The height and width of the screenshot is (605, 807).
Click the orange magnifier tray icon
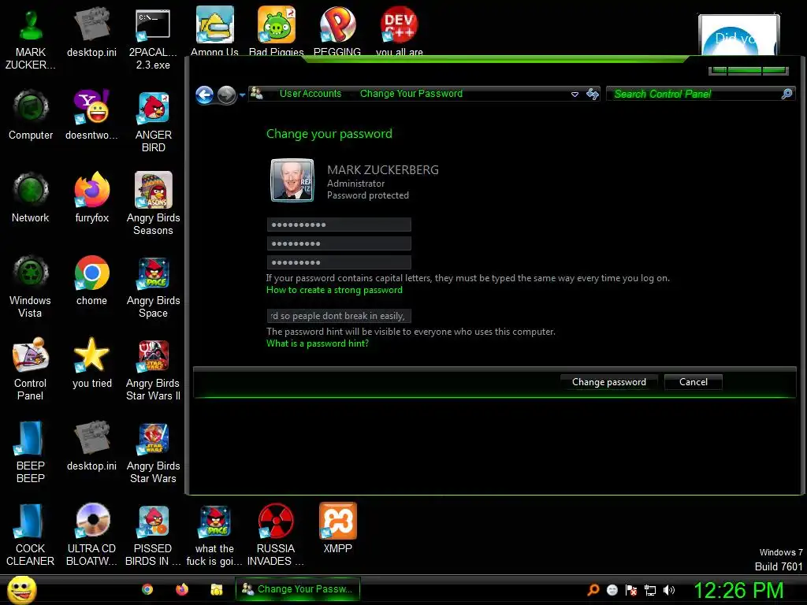pyautogui.click(x=593, y=590)
